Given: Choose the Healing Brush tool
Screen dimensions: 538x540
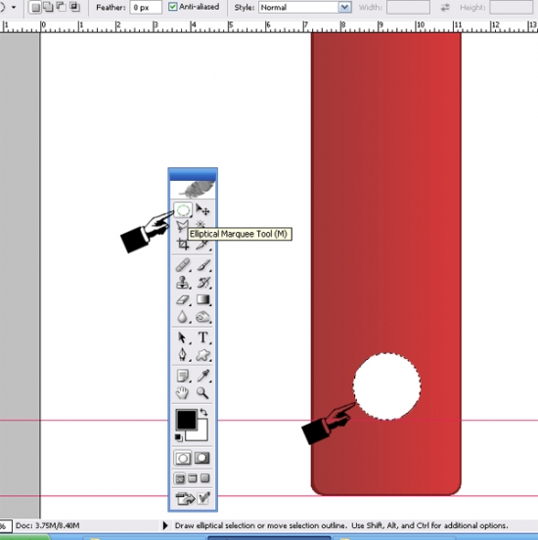Looking at the screenshot, I should point(183,265).
